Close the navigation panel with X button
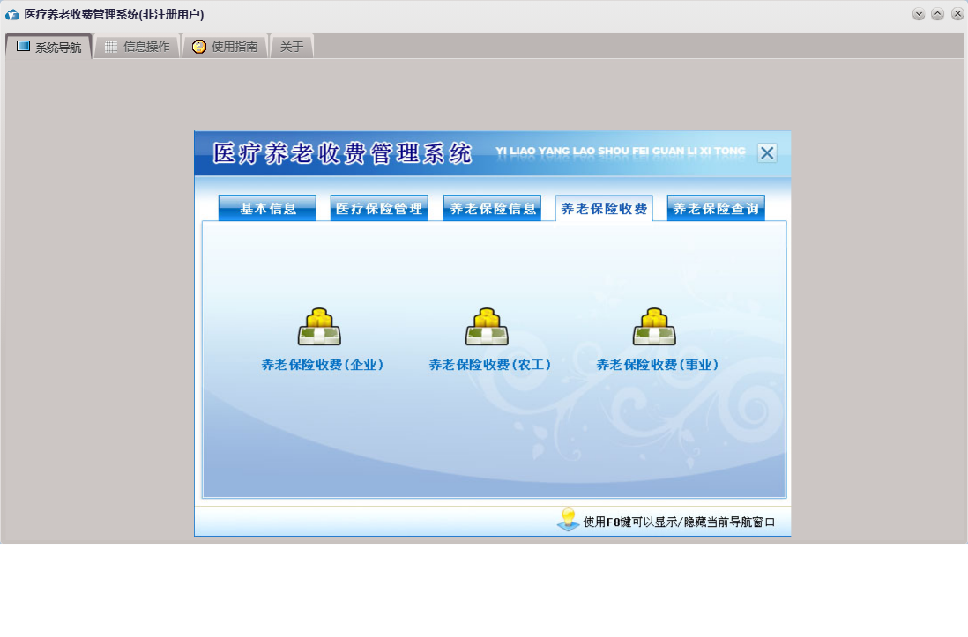 767,152
